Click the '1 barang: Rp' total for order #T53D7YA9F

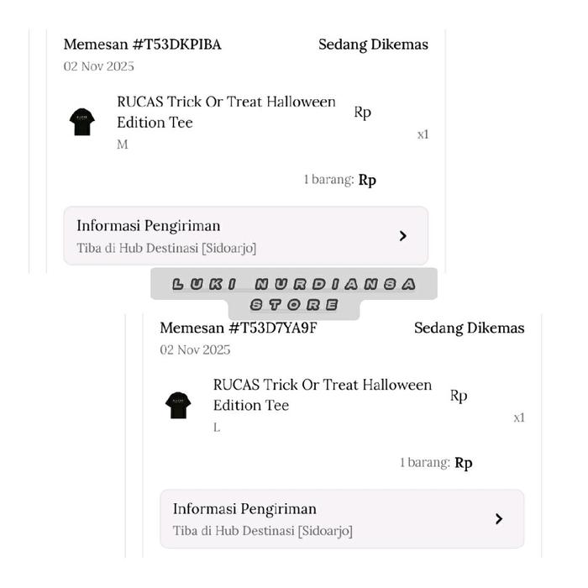pos(435,463)
